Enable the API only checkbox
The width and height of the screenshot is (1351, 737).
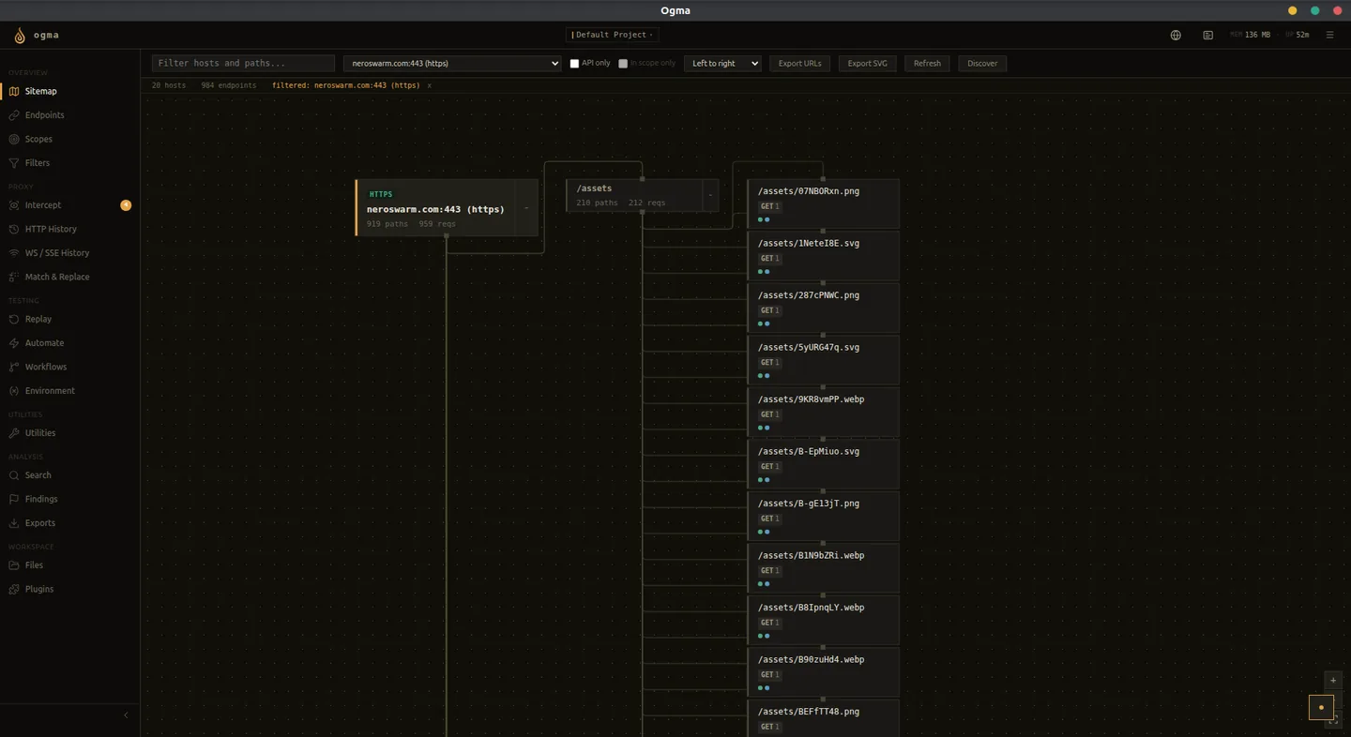coord(574,64)
